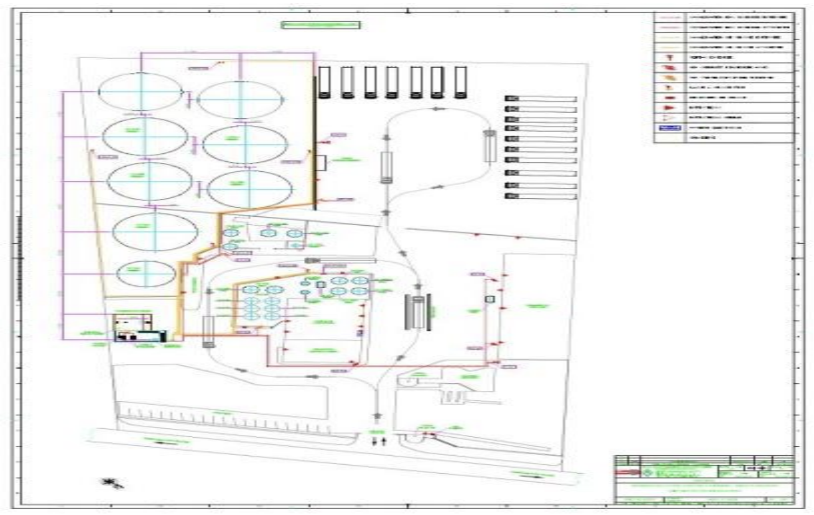The width and height of the screenshot is (814, 515).
Task: Click the solid red triangle legend symbol
Action: click(x=670, y=108)
